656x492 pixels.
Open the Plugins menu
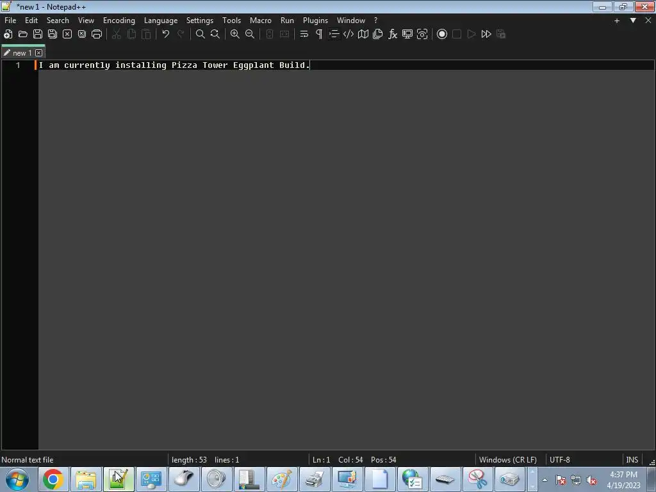pos(315,20)
